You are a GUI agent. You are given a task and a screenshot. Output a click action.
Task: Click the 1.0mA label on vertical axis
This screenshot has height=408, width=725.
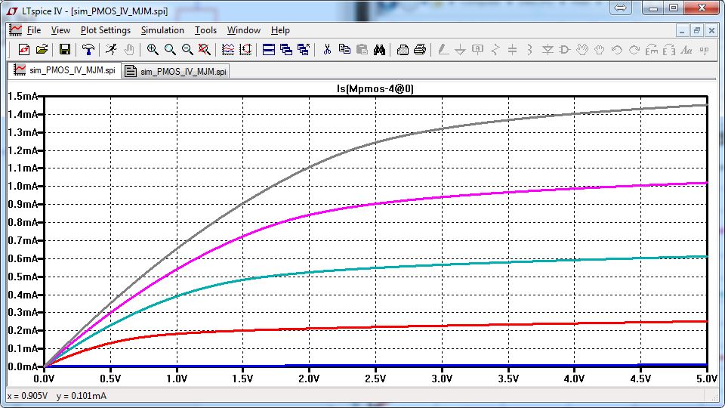pos(23,187)
